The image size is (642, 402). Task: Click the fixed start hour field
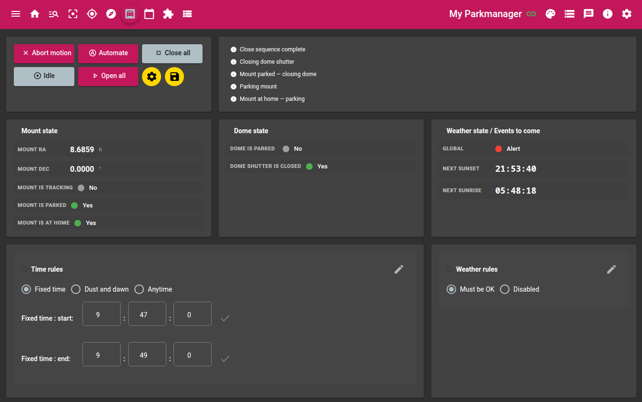pyautogui.click(x=102, y=314)
